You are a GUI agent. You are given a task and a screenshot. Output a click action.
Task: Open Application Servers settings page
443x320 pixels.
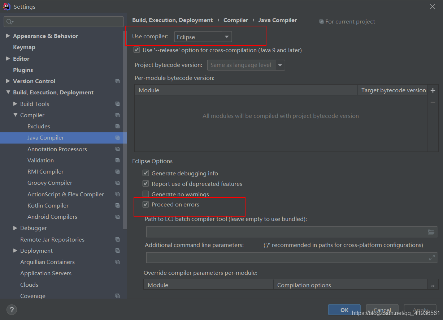46,273
